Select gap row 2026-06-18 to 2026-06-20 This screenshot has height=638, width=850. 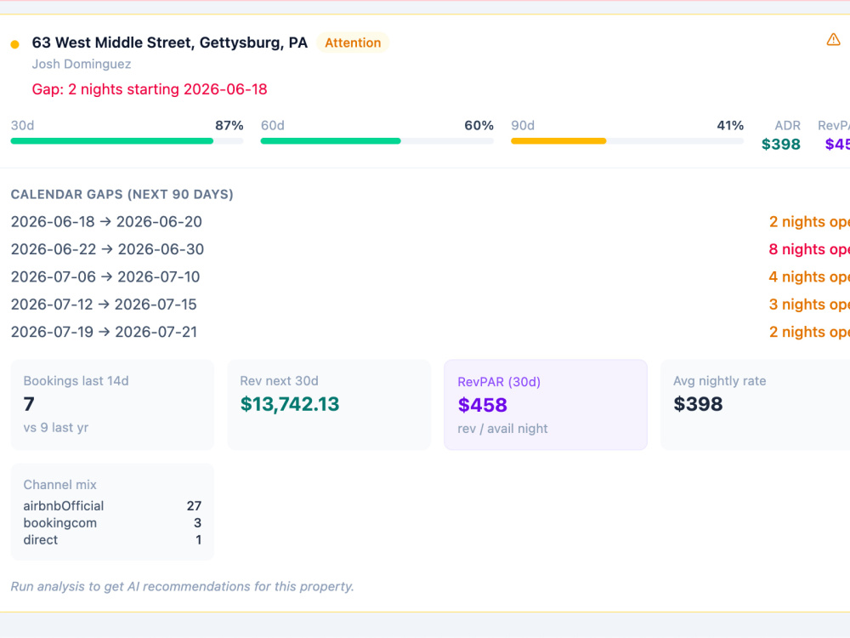430,221
